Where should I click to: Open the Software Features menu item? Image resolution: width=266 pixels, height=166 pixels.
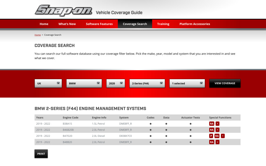tap(99, 24)
